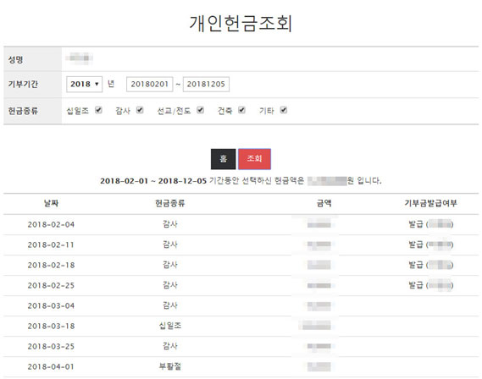Viewport: 482px width, 379px height.
Task: Select the 2018-03-25 date row
Action: [x=241, y=346]
